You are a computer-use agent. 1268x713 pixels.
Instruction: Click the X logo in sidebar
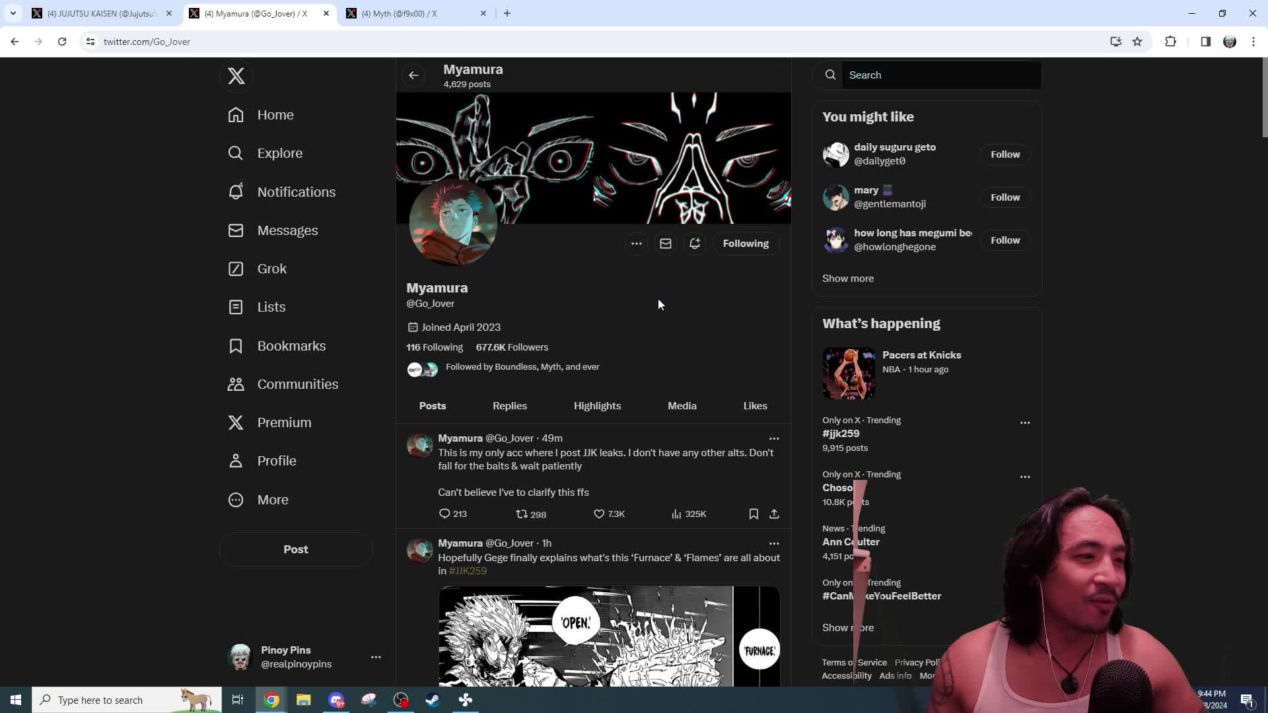point(236,76)
